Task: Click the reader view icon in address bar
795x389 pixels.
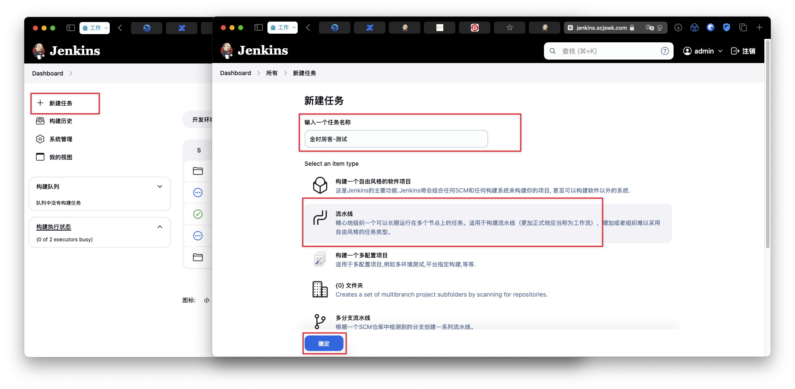Action: [x=660, y=28]
